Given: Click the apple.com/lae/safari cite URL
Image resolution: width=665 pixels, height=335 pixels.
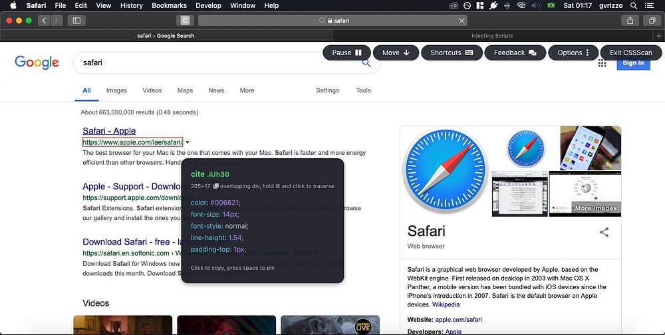Looking at the screenshot, I should pyautogui.click(x=133, y=142).
